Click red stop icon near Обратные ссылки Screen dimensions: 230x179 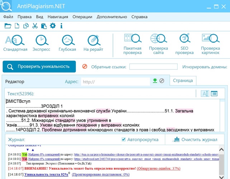click(85, 67)
